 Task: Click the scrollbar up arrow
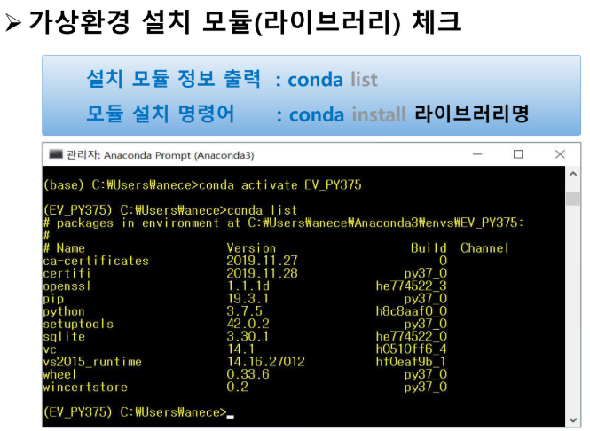pyautogui.click(x=573, y=174)
